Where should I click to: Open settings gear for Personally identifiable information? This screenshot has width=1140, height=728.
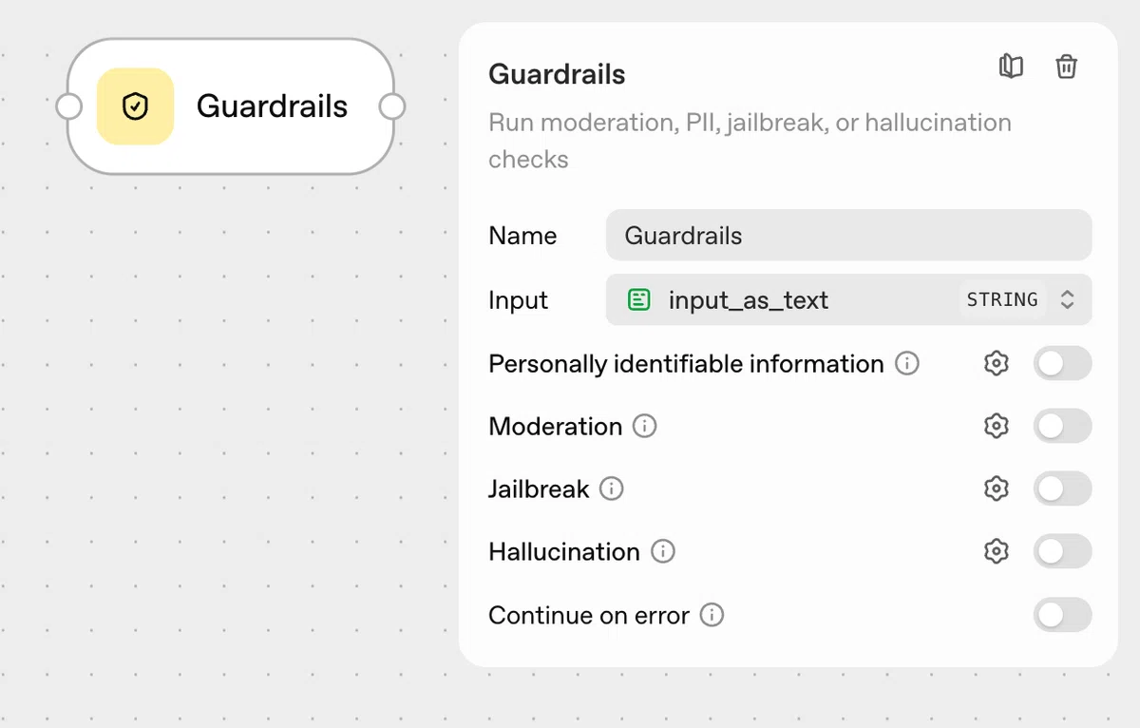click(x=996, y=363)
